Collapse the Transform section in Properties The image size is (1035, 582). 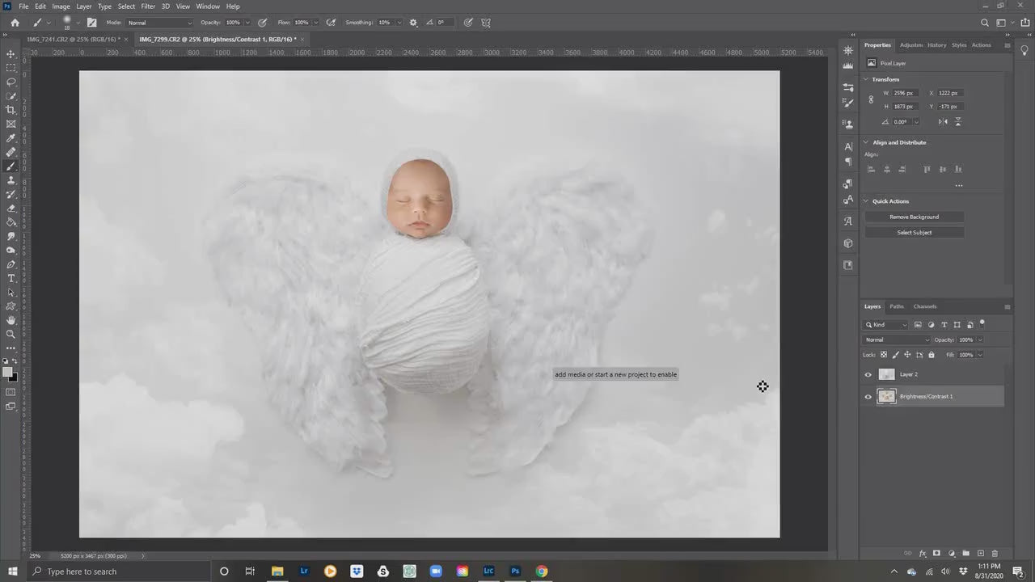865,79
